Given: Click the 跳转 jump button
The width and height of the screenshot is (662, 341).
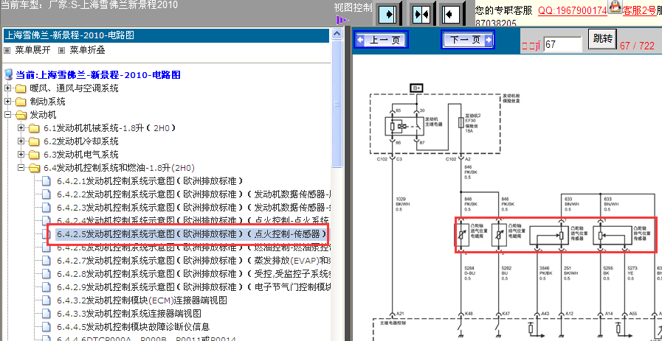Looking at the screenshot, I should tap(602, 39).
